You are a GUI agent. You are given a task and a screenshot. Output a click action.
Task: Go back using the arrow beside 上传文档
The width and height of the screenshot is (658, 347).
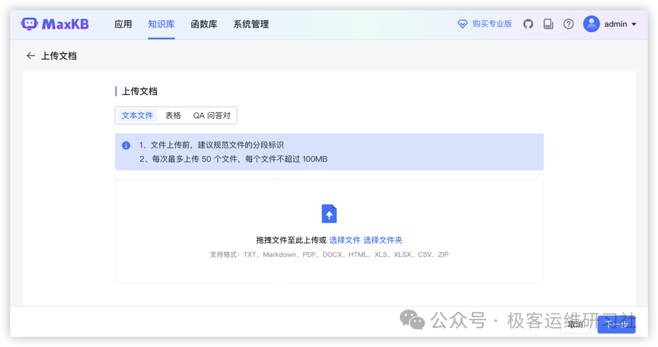click(x=30, y=55)
